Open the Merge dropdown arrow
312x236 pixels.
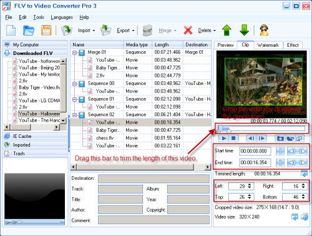tap(175, 31)
